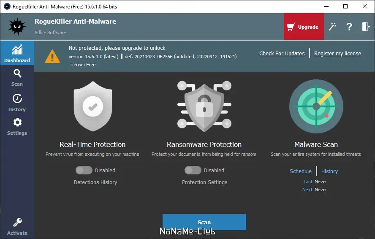Switch to the History sidebar tab
The image size is (375, 239).
point(17,103)
